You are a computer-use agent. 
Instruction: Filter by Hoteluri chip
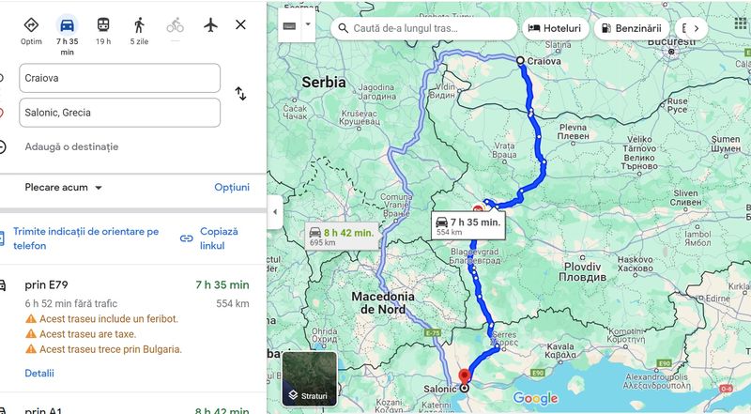(555, 28)
